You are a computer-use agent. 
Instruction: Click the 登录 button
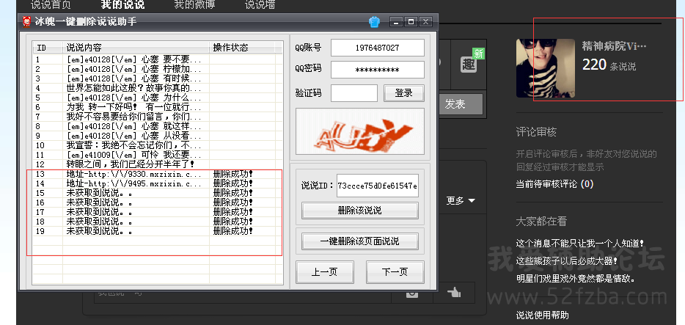tap(403, 93)
